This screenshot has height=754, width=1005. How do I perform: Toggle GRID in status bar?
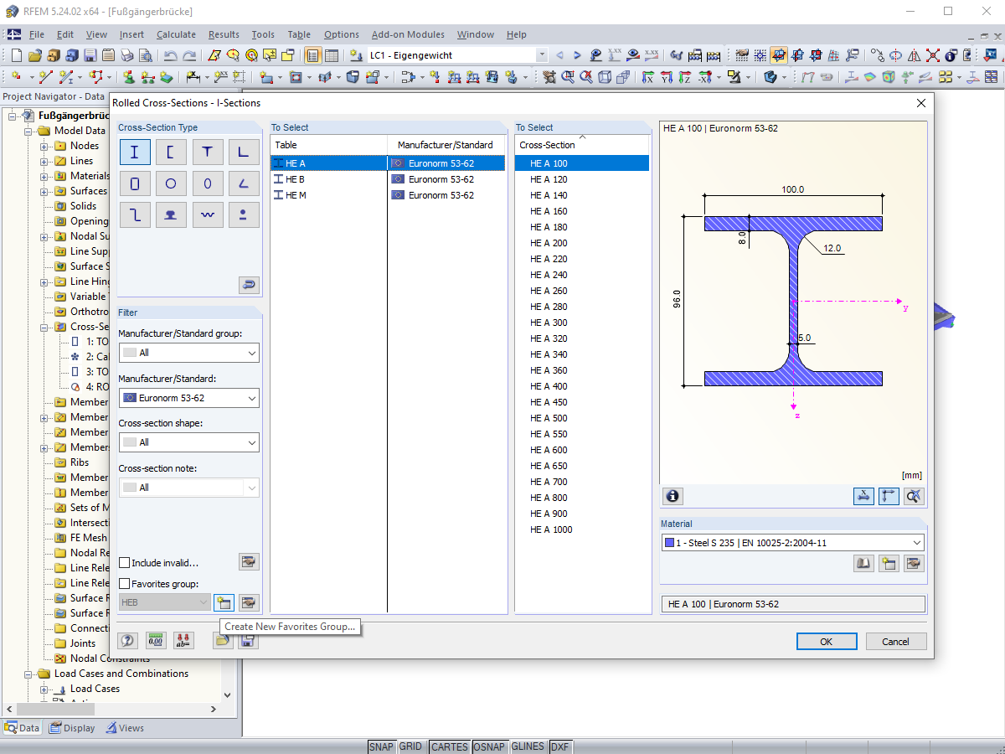pyautogui.click(x=410, y=746)
